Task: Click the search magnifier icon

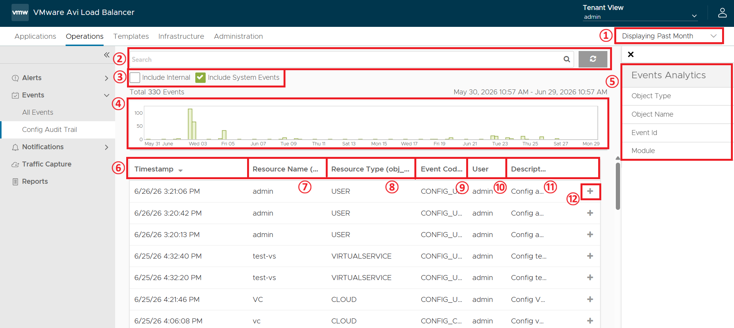Action: point(566,59)
